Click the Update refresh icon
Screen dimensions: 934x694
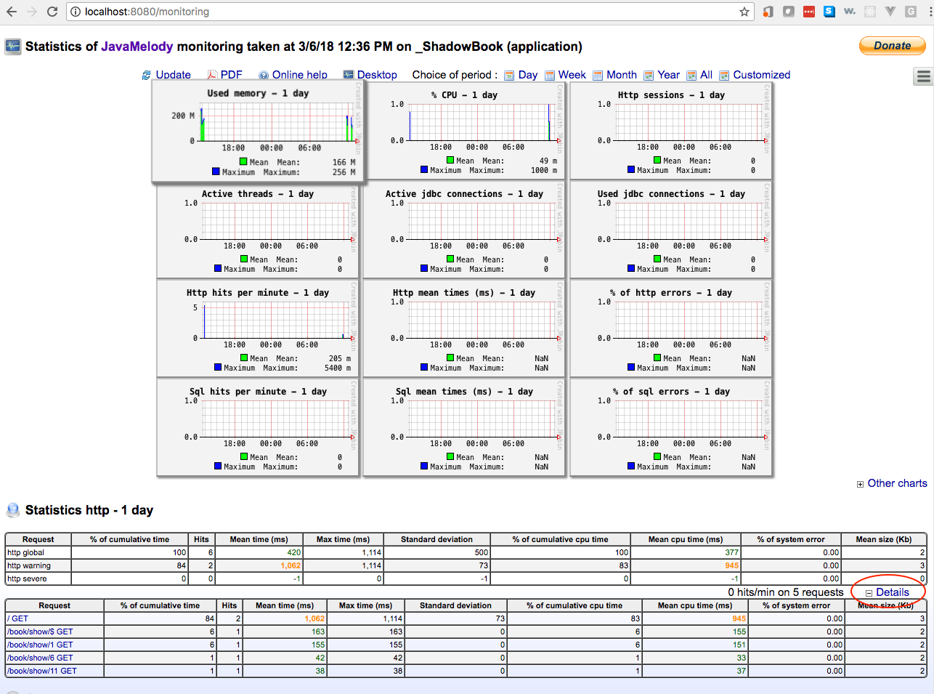tap(146, 75)
